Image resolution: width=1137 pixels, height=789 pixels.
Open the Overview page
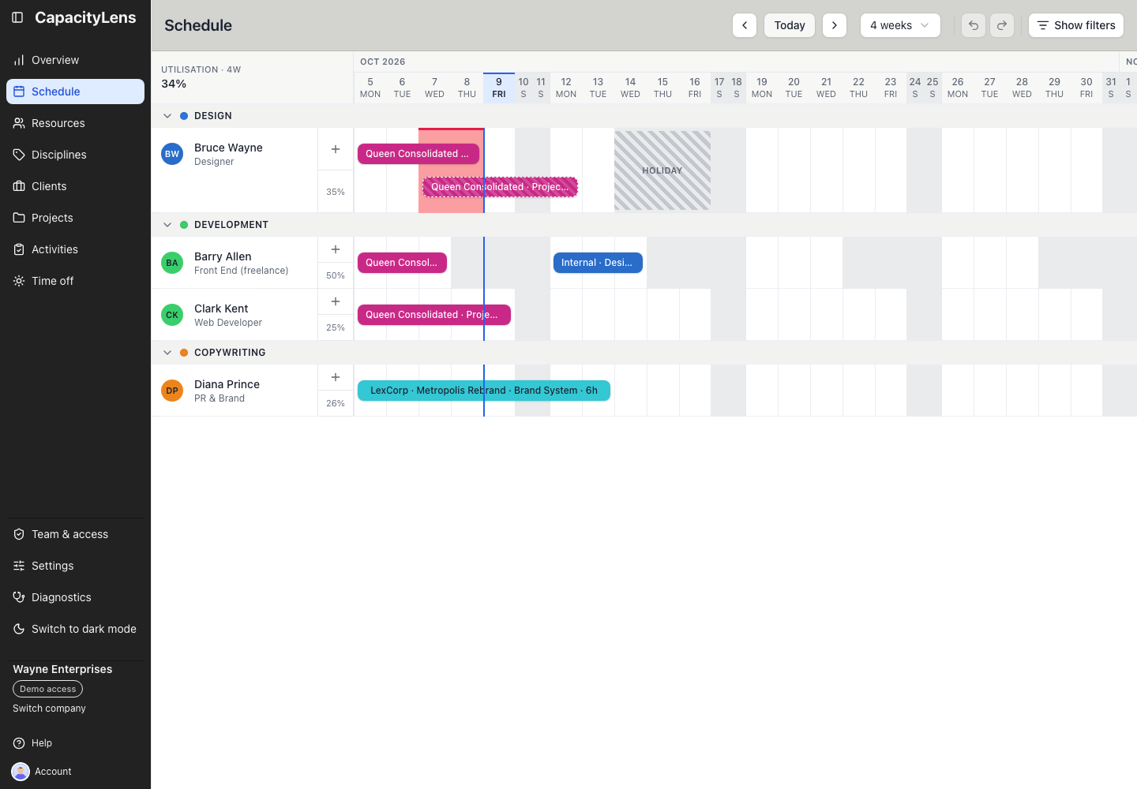click(75, 60)
